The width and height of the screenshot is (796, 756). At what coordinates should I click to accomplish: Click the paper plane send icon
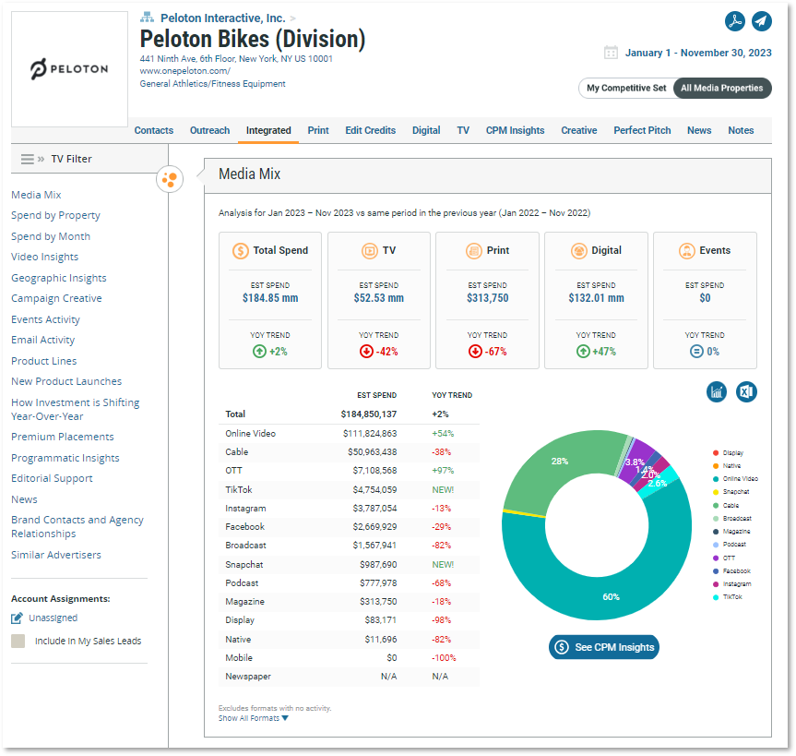(762, 21)
